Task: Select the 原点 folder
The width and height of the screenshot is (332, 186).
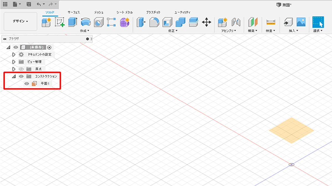Action: point(38,69)
